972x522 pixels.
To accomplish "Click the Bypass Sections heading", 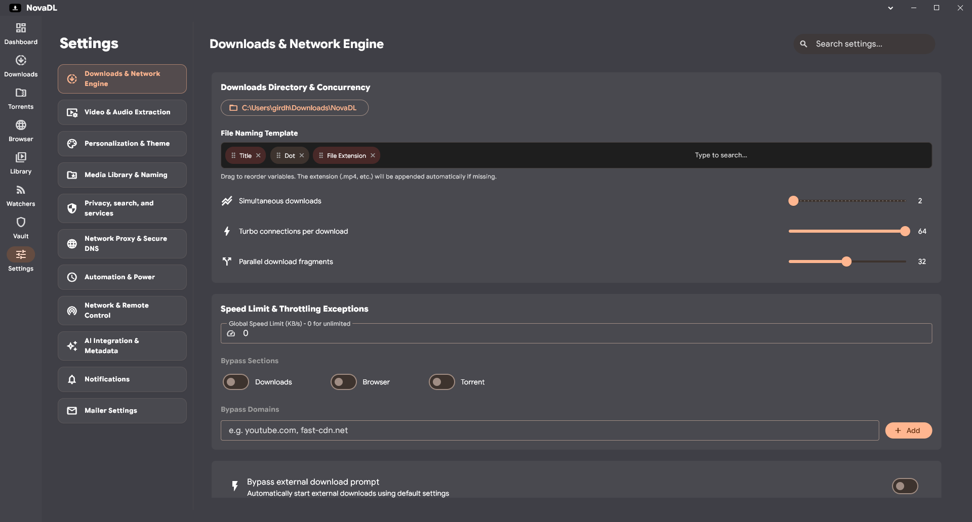I will tap(250, 361).
